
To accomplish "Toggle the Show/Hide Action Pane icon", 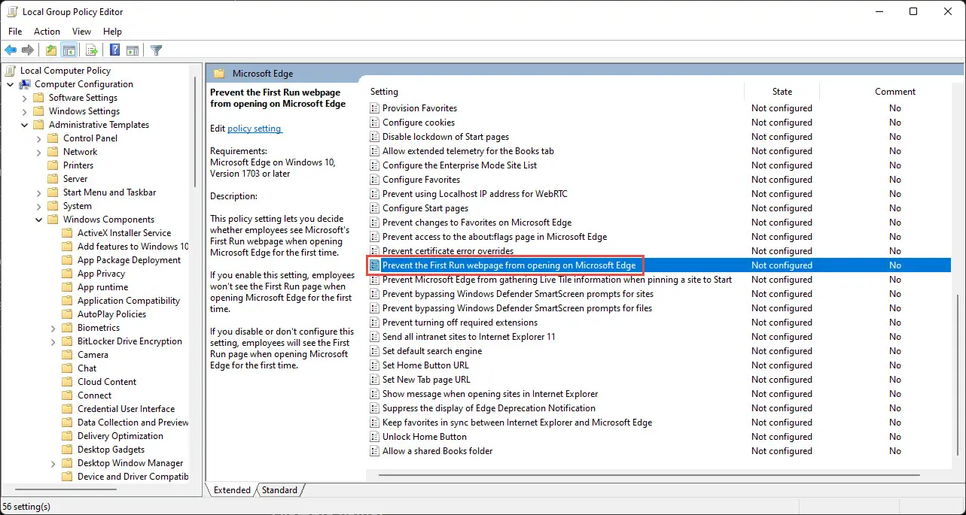I will click(x=133, y=50).
